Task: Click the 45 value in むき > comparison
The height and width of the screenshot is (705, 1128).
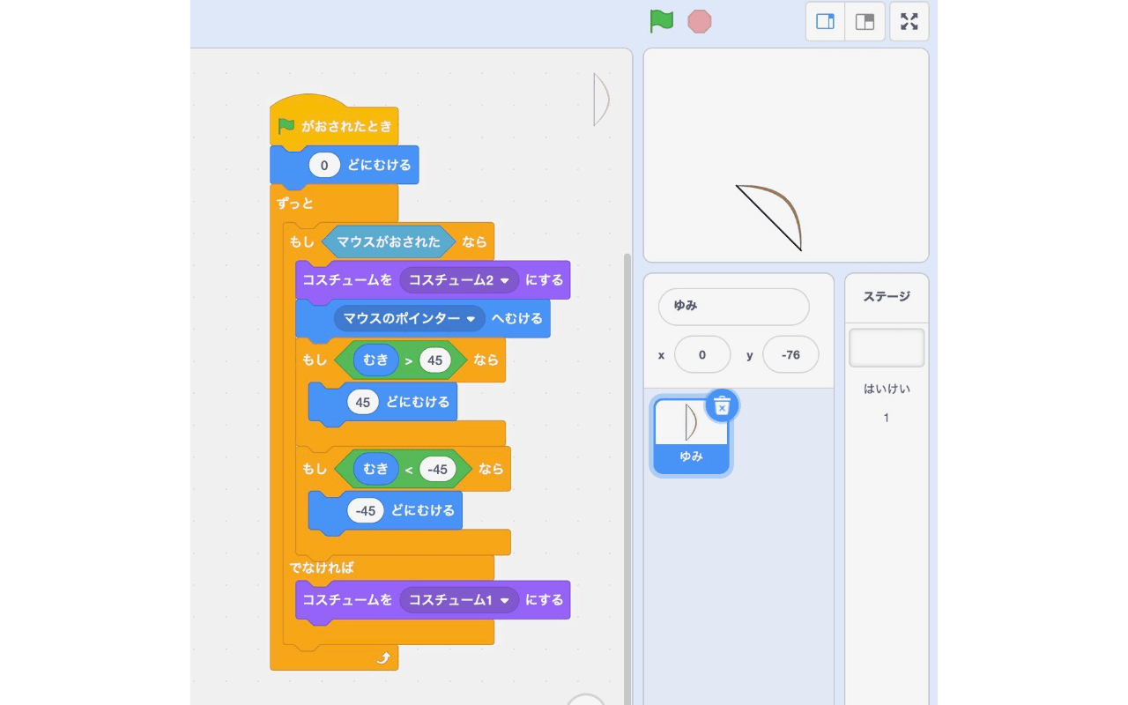Action: [x=435, y=360]
